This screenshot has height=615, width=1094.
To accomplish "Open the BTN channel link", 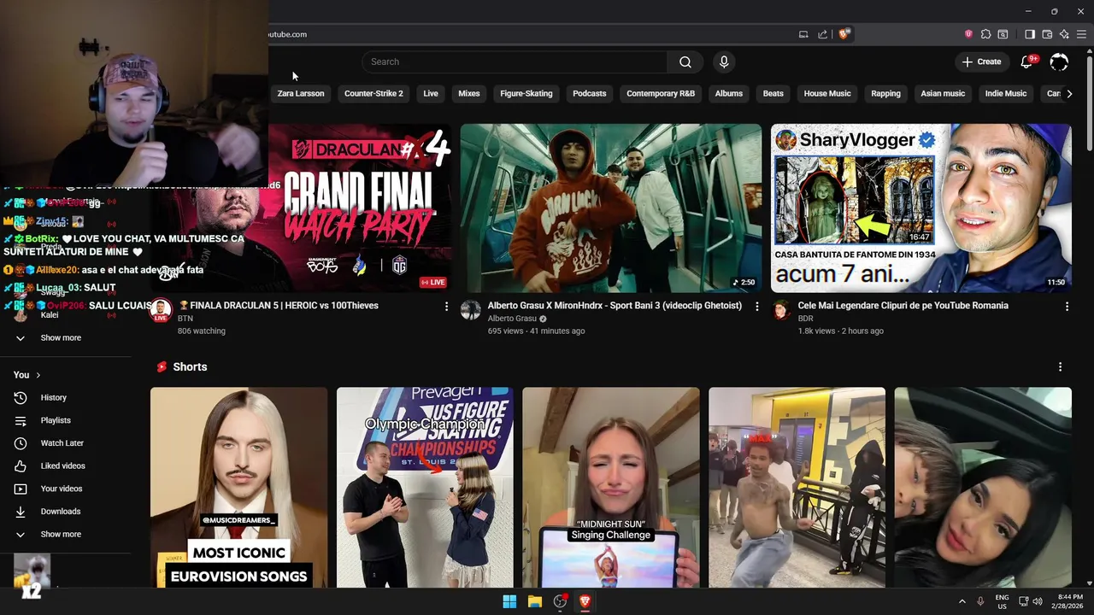I will point(185,319).
